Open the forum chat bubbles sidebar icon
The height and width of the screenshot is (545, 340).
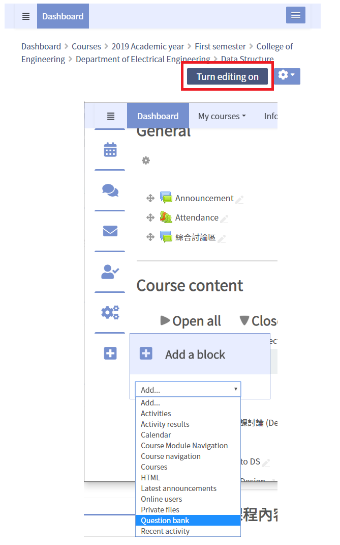110,190
